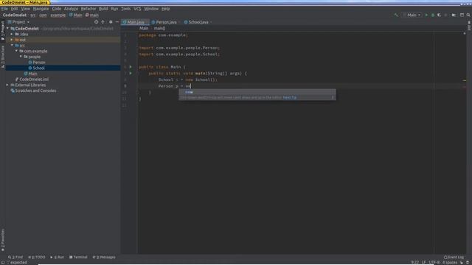
Task: Toggle the 2: Favorites side tool tab
Action: [3, 240]
